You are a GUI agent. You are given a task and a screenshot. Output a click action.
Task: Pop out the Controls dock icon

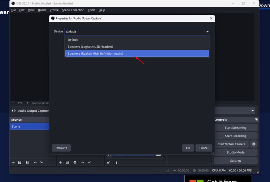point(256,119)
